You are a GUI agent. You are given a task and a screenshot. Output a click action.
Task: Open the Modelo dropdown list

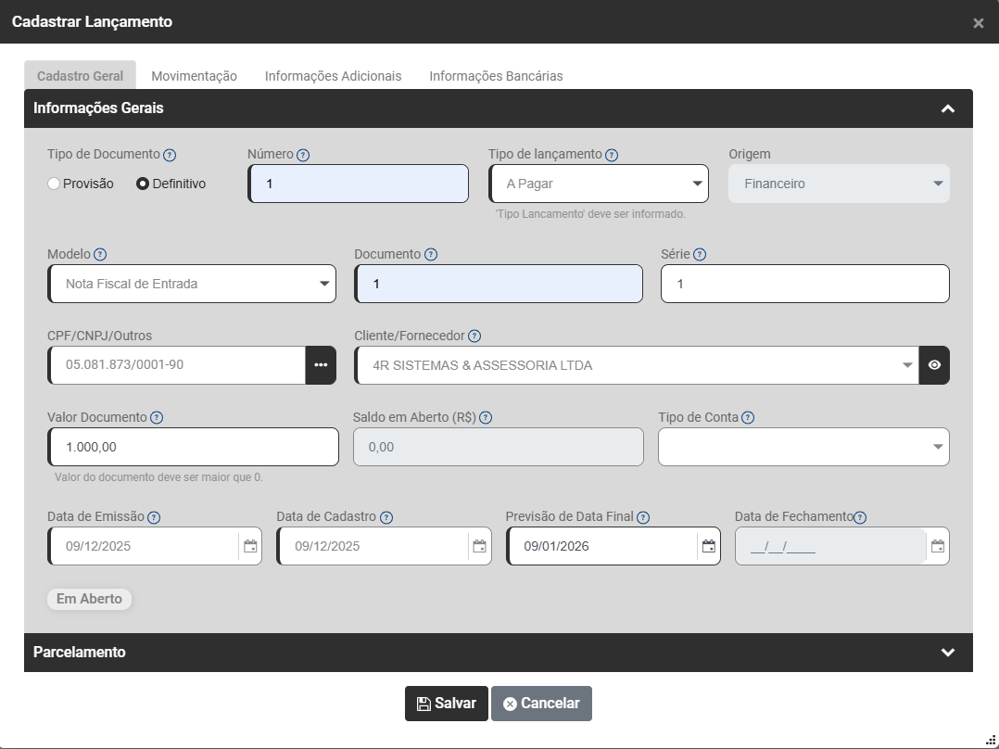click(192, 284)
